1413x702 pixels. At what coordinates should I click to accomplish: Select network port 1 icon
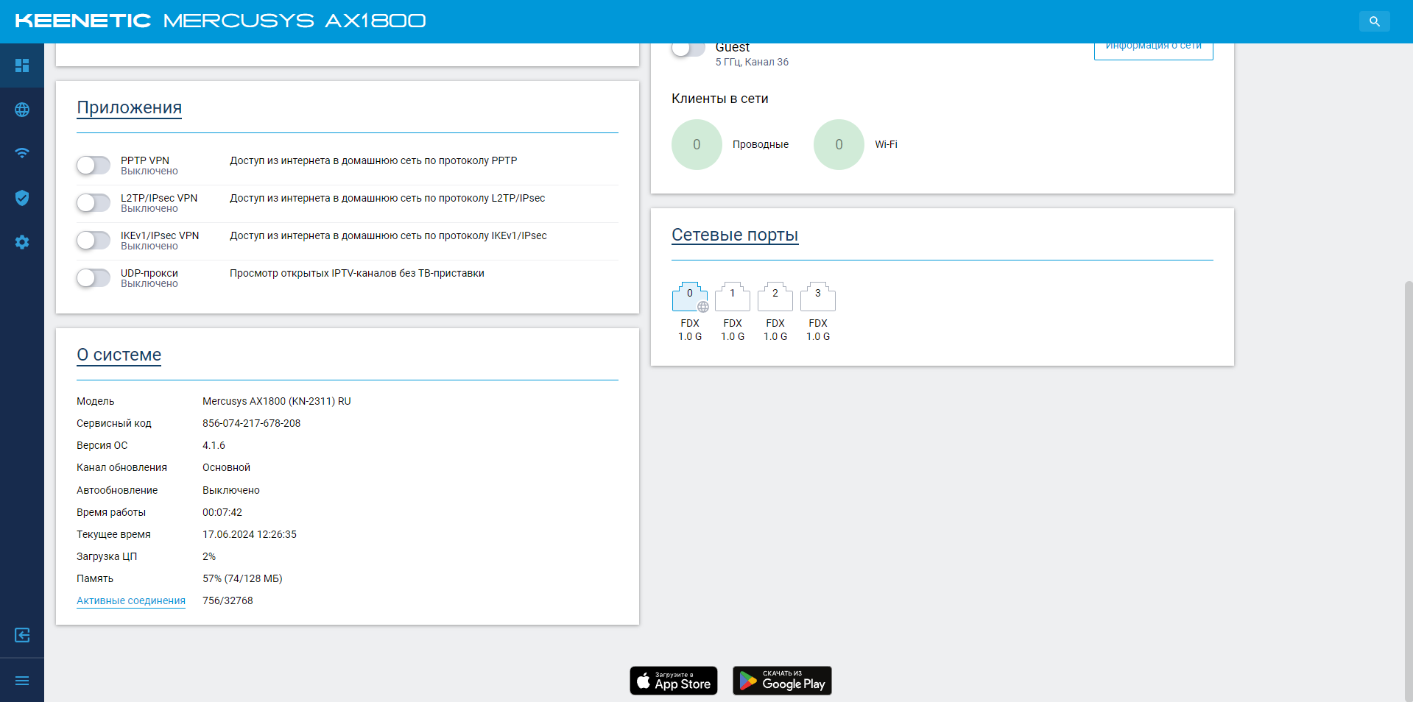pos(733,297)
